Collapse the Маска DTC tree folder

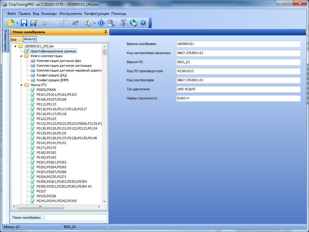tap(21, 85)
